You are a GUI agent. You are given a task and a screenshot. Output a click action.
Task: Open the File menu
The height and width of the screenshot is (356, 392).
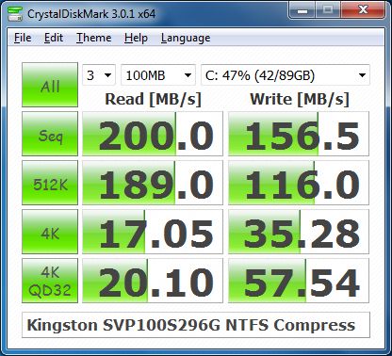click(x=23, y=38)
